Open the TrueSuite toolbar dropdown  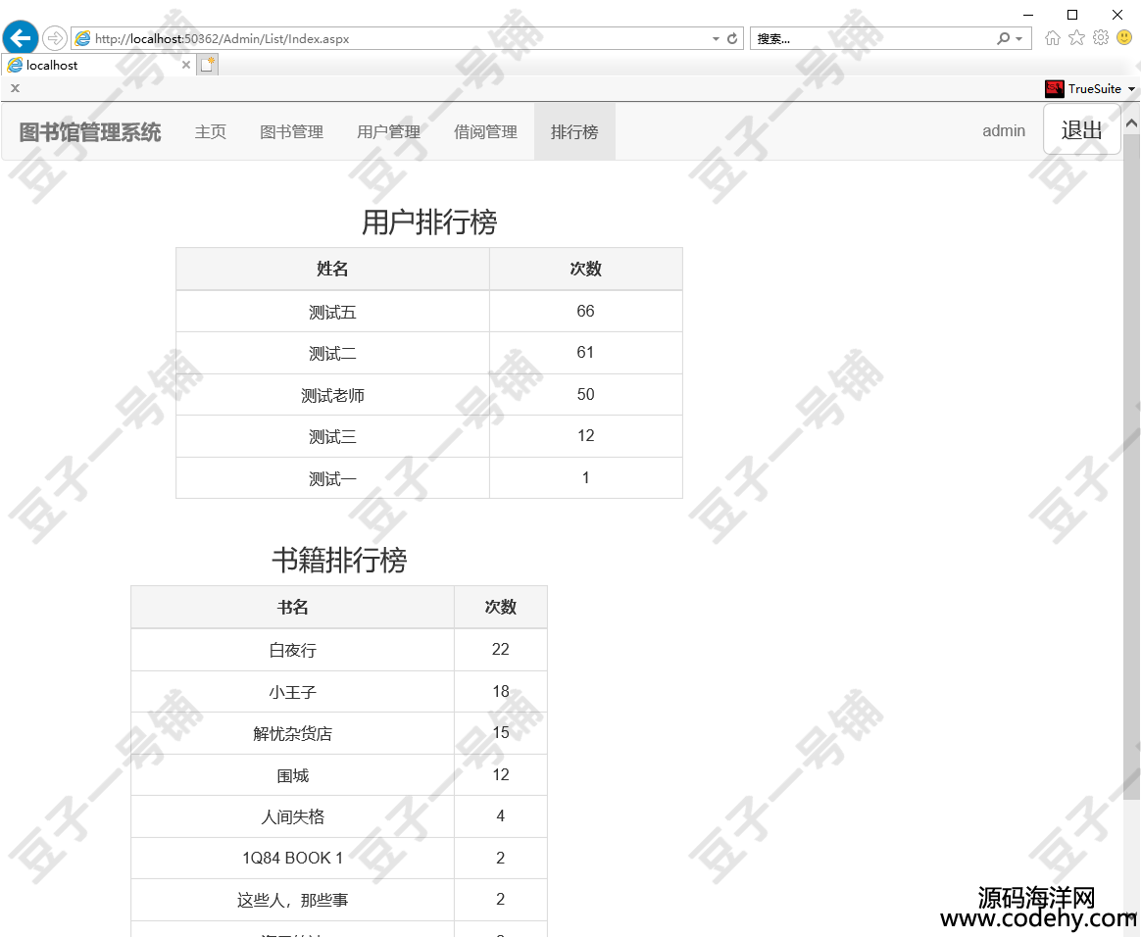[1132, 89]
